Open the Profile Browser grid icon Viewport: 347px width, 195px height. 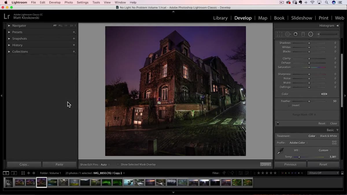tap(334, 142)
